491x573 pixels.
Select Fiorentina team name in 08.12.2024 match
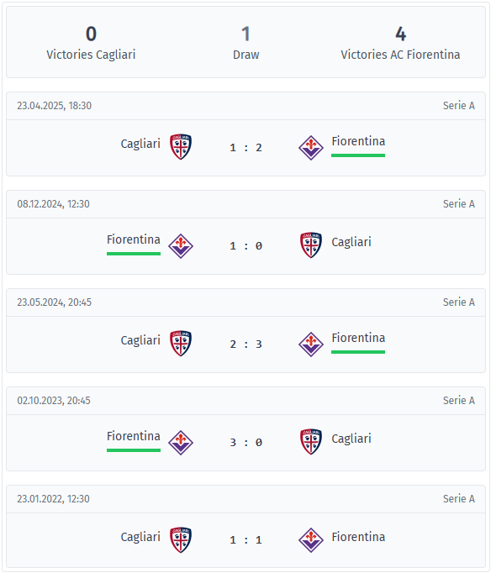coord(134,239)
